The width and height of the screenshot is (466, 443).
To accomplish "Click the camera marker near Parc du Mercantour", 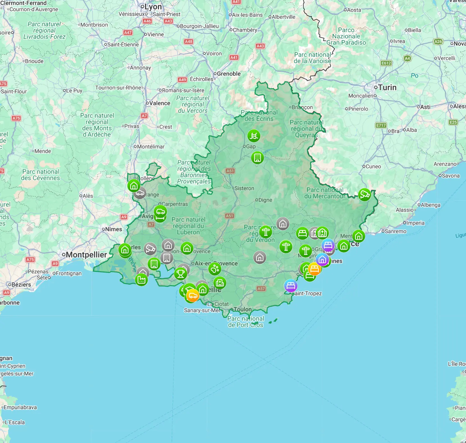I will coord(365,194).
